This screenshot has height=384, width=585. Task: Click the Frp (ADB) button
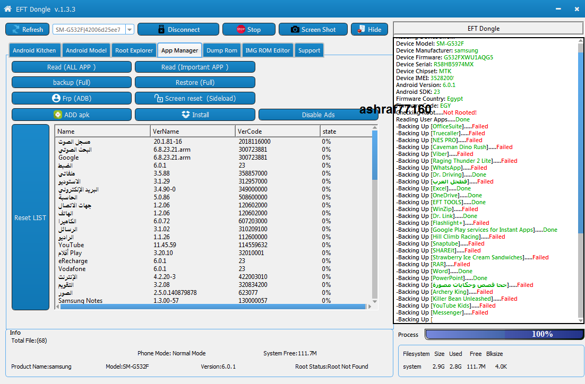click(72, 99)
